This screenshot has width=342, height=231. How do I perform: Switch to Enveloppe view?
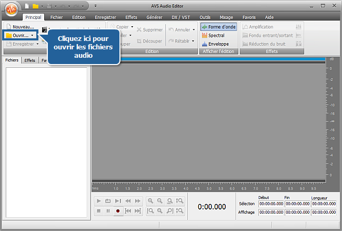(216, 44)
